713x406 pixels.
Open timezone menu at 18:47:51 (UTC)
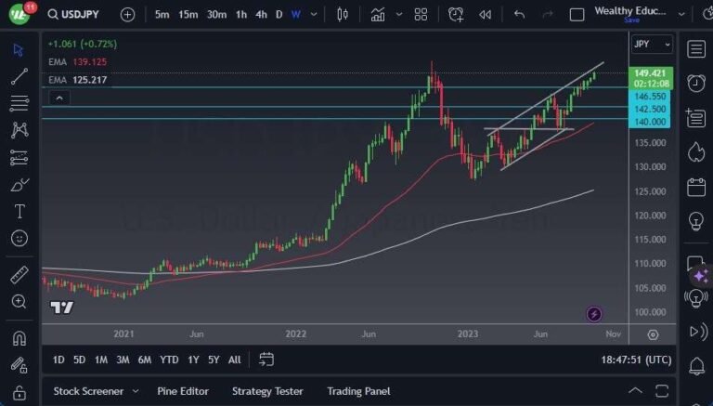pos(636,360)
